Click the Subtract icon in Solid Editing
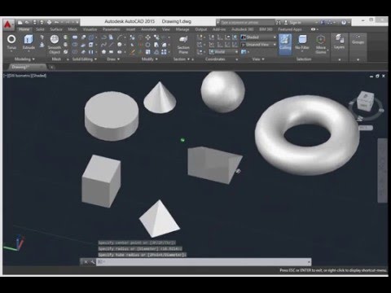 [75, 45]
